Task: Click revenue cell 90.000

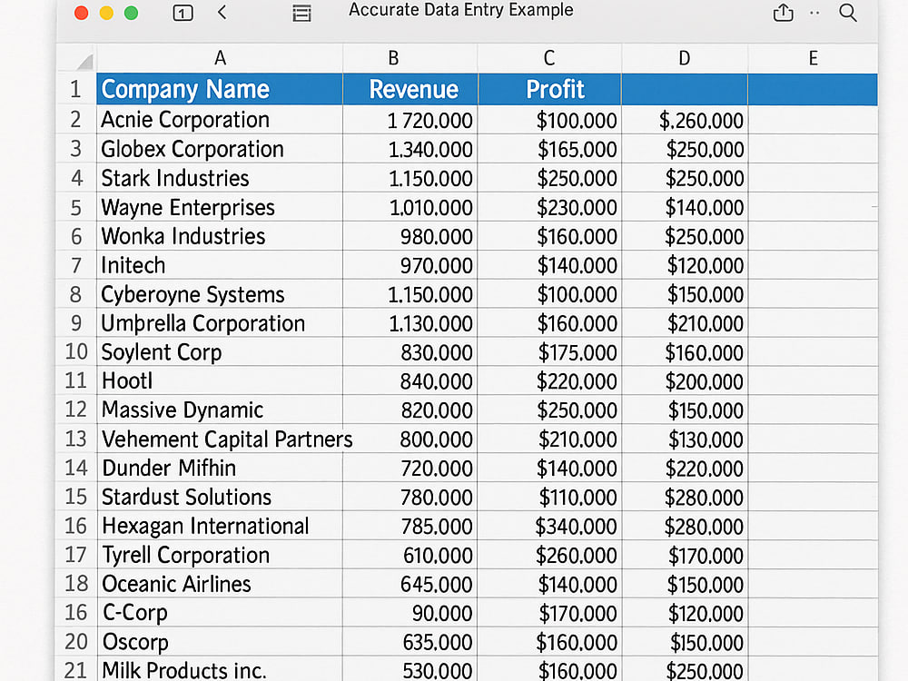Action: click(x=410, y=613)
